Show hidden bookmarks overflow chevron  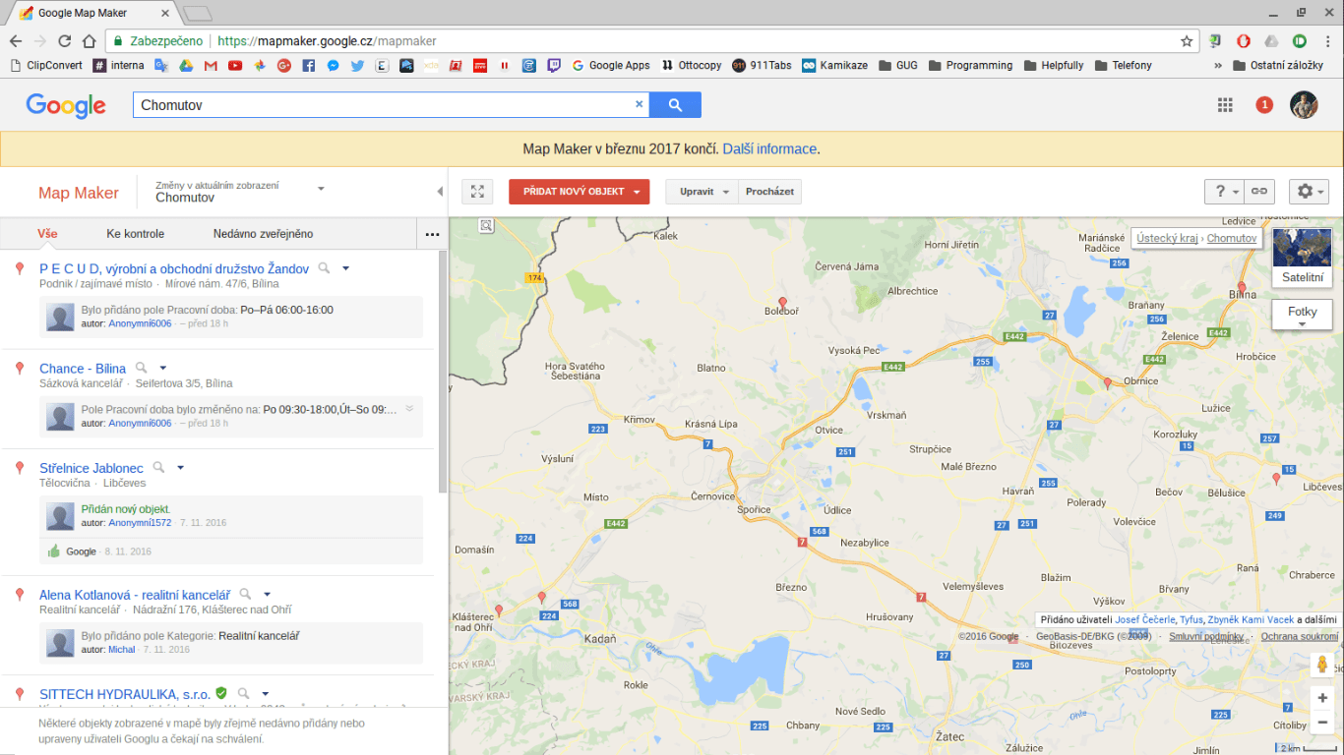[x=1218, y=66]
